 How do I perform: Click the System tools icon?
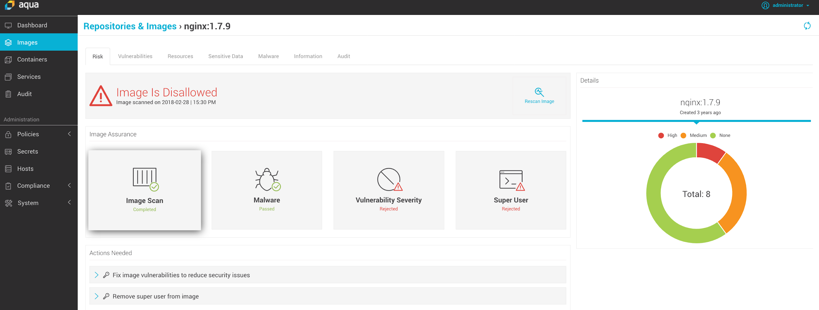tap(9, 203)
